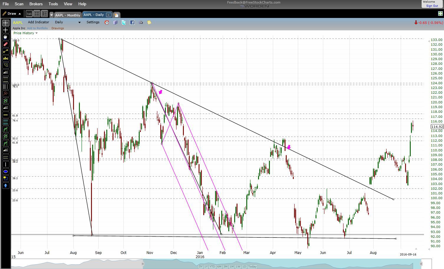Open the Daily timeframe dropdown
The height and width of the screenshot is (269, 444).
click(68, 22)
